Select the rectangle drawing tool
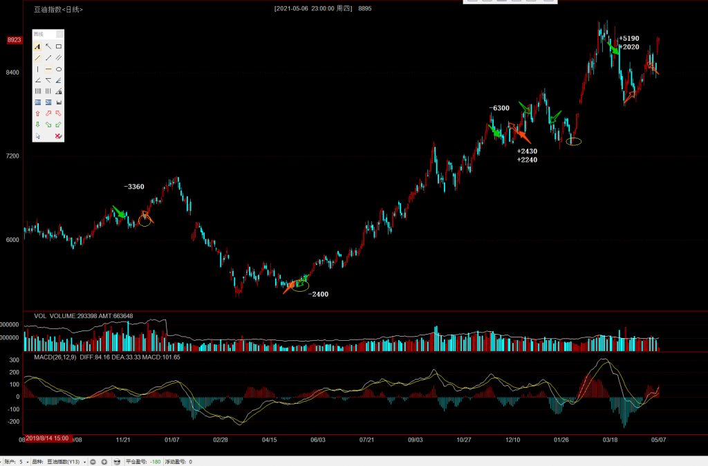 [x=59, y=46]
